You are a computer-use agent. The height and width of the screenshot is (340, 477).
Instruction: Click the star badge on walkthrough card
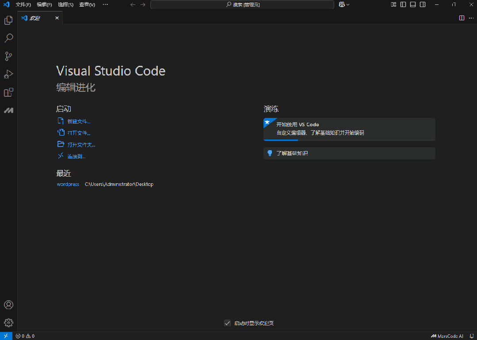(267, 122)
